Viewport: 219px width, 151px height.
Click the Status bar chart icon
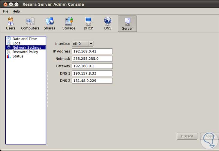tap(9, 56)
